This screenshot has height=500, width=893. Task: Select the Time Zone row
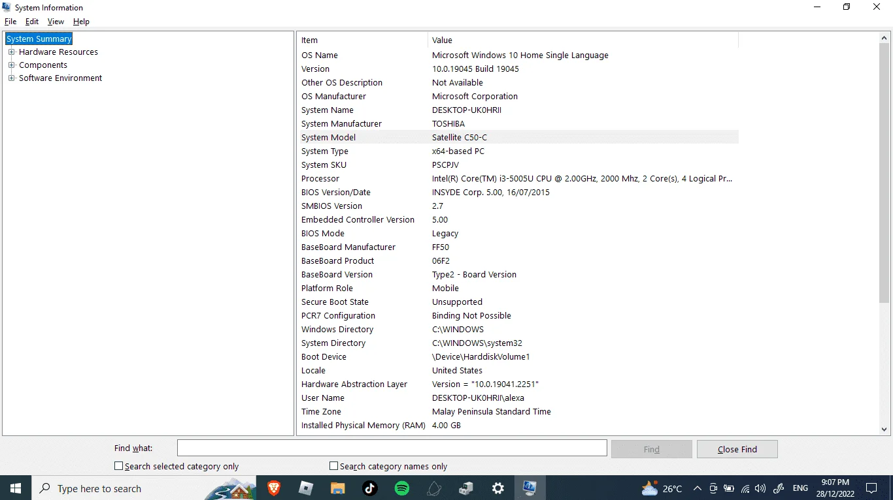518,412
